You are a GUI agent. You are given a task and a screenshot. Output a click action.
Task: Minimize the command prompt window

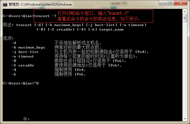point(162,3)
